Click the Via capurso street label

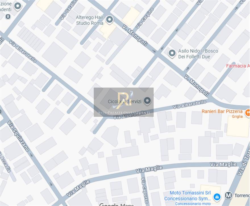(x=144, y=190)
